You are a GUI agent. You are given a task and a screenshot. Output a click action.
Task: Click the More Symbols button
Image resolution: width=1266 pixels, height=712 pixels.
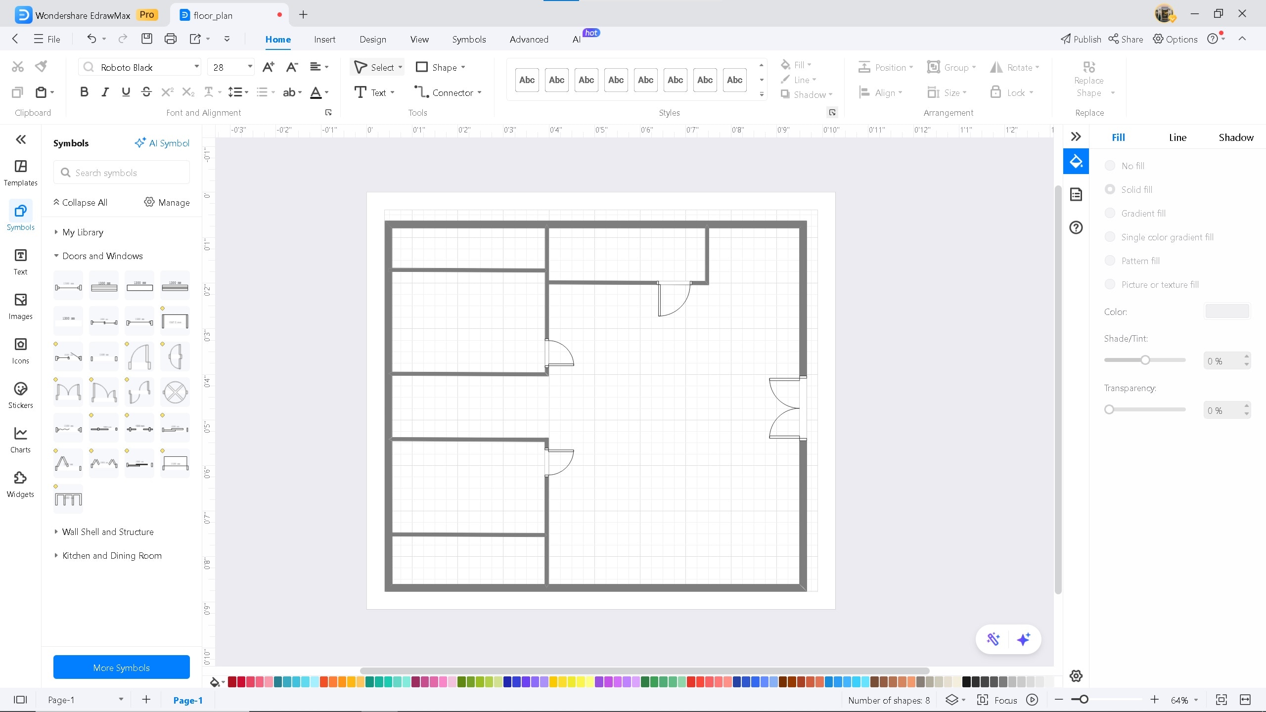click(x=121, y=667)
